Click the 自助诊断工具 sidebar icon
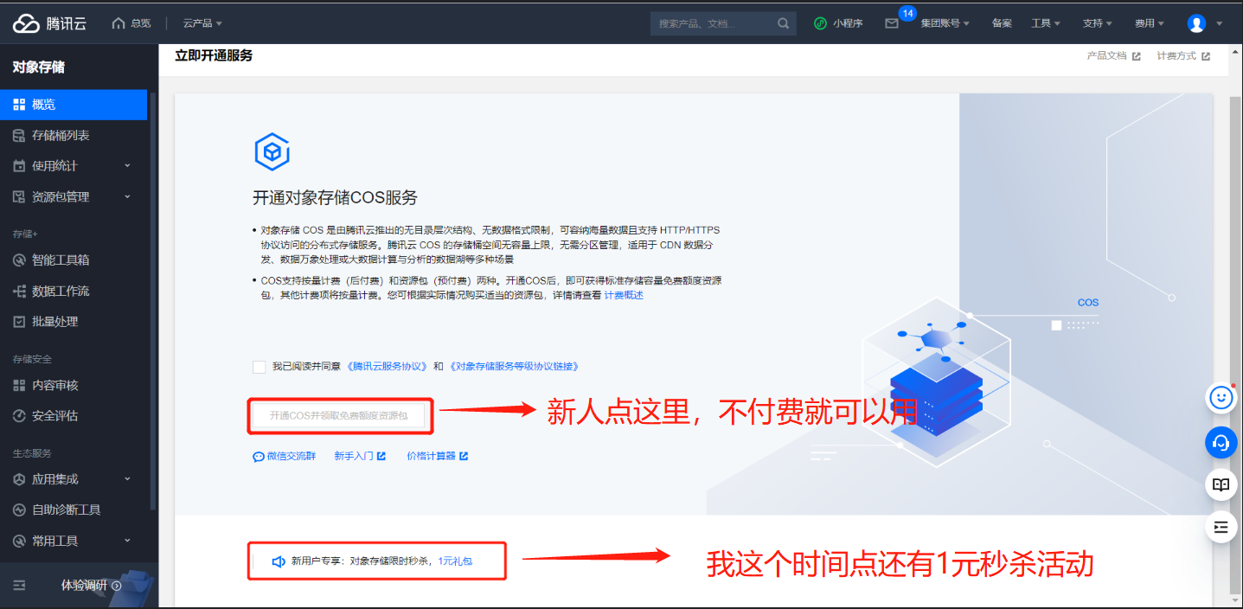The image size is (1243, 609). 19,510
